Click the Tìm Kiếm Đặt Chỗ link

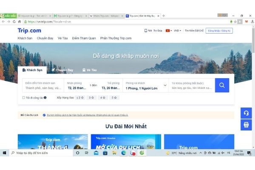[x=194, y=31]
